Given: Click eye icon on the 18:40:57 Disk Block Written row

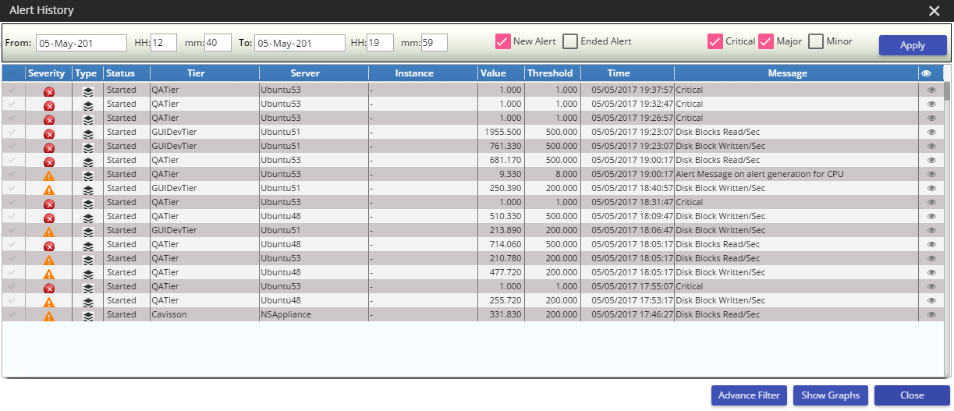Looking at the screenshot, I should (931, 189).
